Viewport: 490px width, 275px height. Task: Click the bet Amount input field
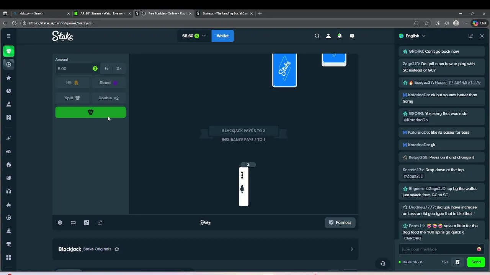77,68
